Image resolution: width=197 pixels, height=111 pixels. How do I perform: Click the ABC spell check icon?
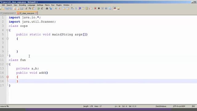[x=115, y=8]
